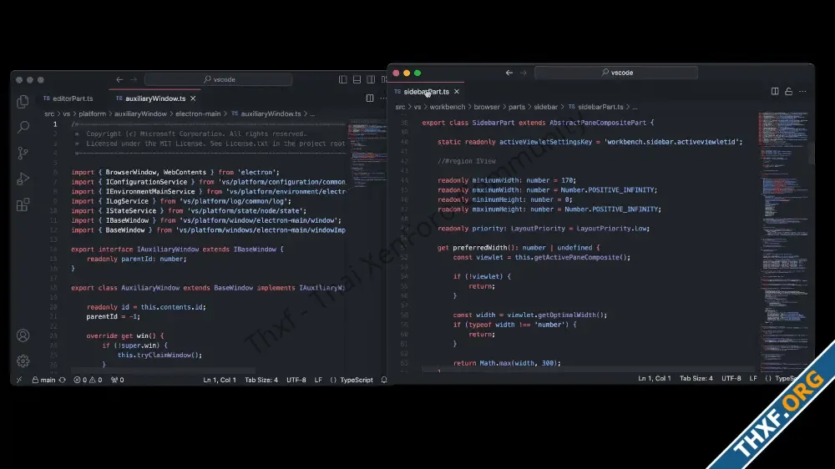Open Accounts menu in left window
Viewport: 835px width, 469px height.
(23, 335)
